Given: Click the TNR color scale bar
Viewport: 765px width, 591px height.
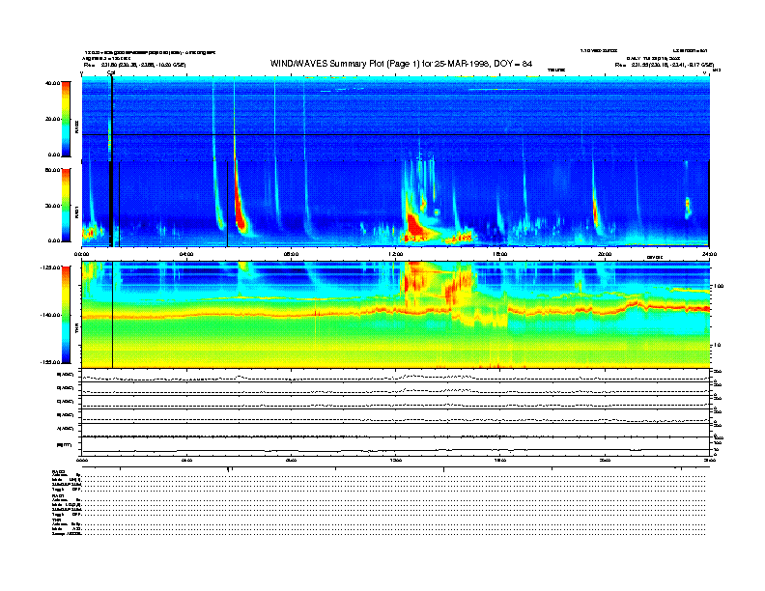Looking at the screenshot, I should [66, 315].
